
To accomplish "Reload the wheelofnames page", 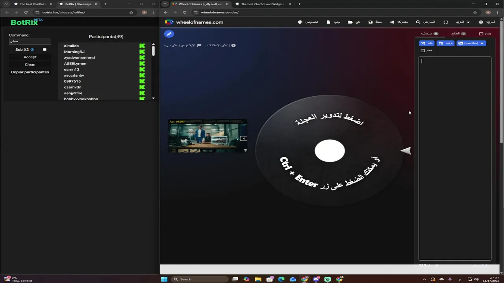I will pos(185,12).
